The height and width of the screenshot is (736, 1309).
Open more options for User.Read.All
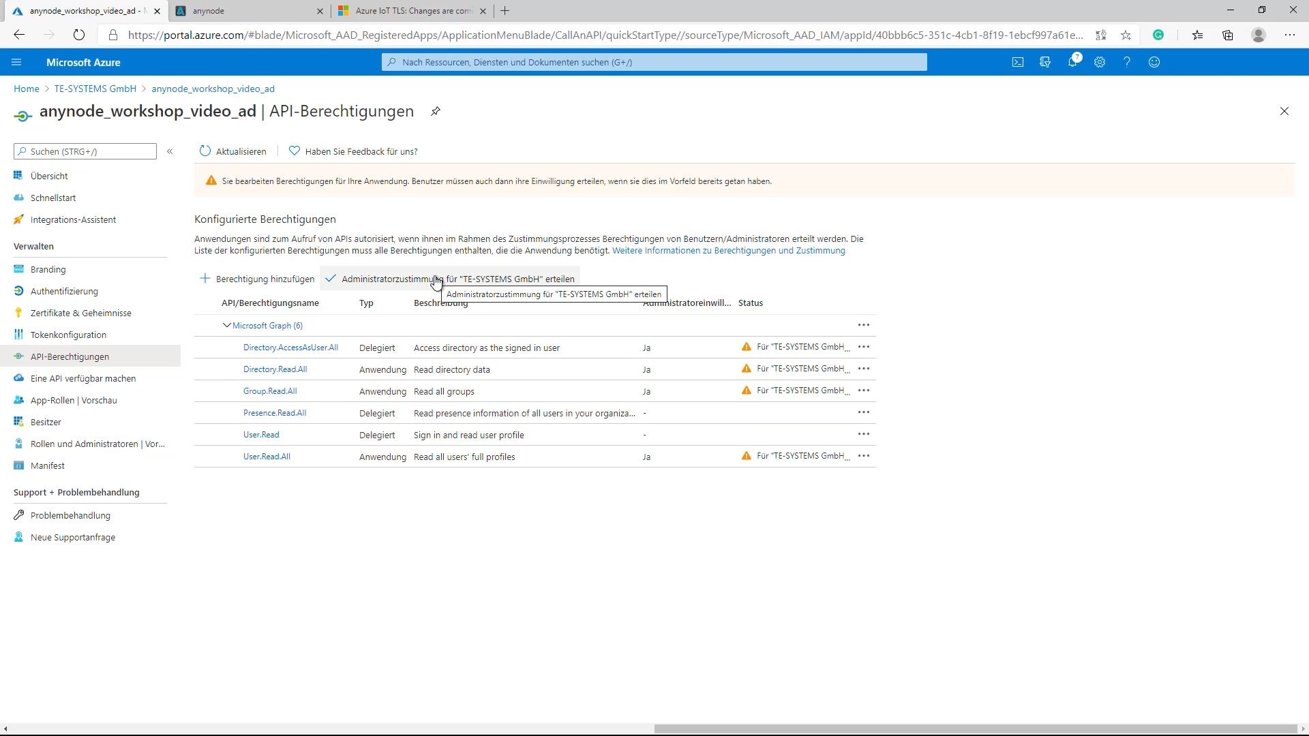coord(864,456)
